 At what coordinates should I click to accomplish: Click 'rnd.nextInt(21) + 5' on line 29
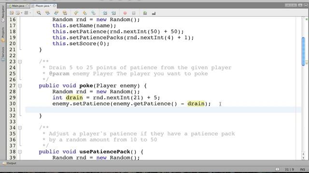125,98
